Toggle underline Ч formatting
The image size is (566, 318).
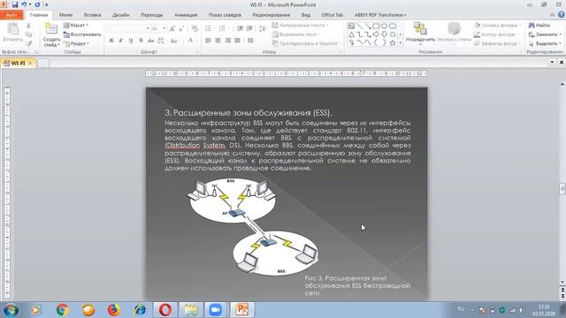[x=131, y=41]
